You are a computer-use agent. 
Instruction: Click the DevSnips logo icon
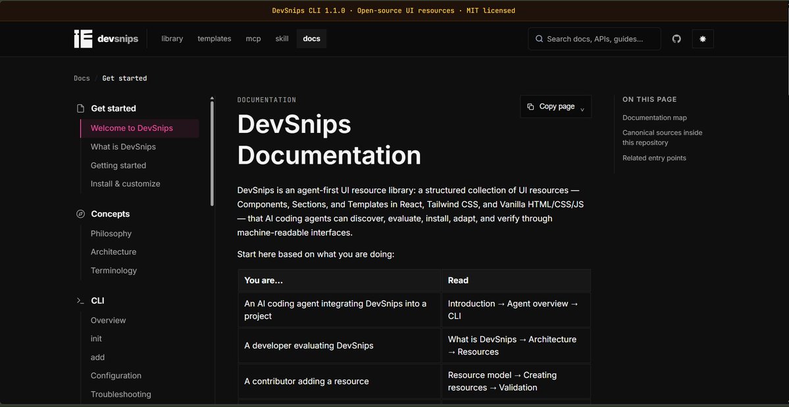pyautogui.click(x=83, y=39)
